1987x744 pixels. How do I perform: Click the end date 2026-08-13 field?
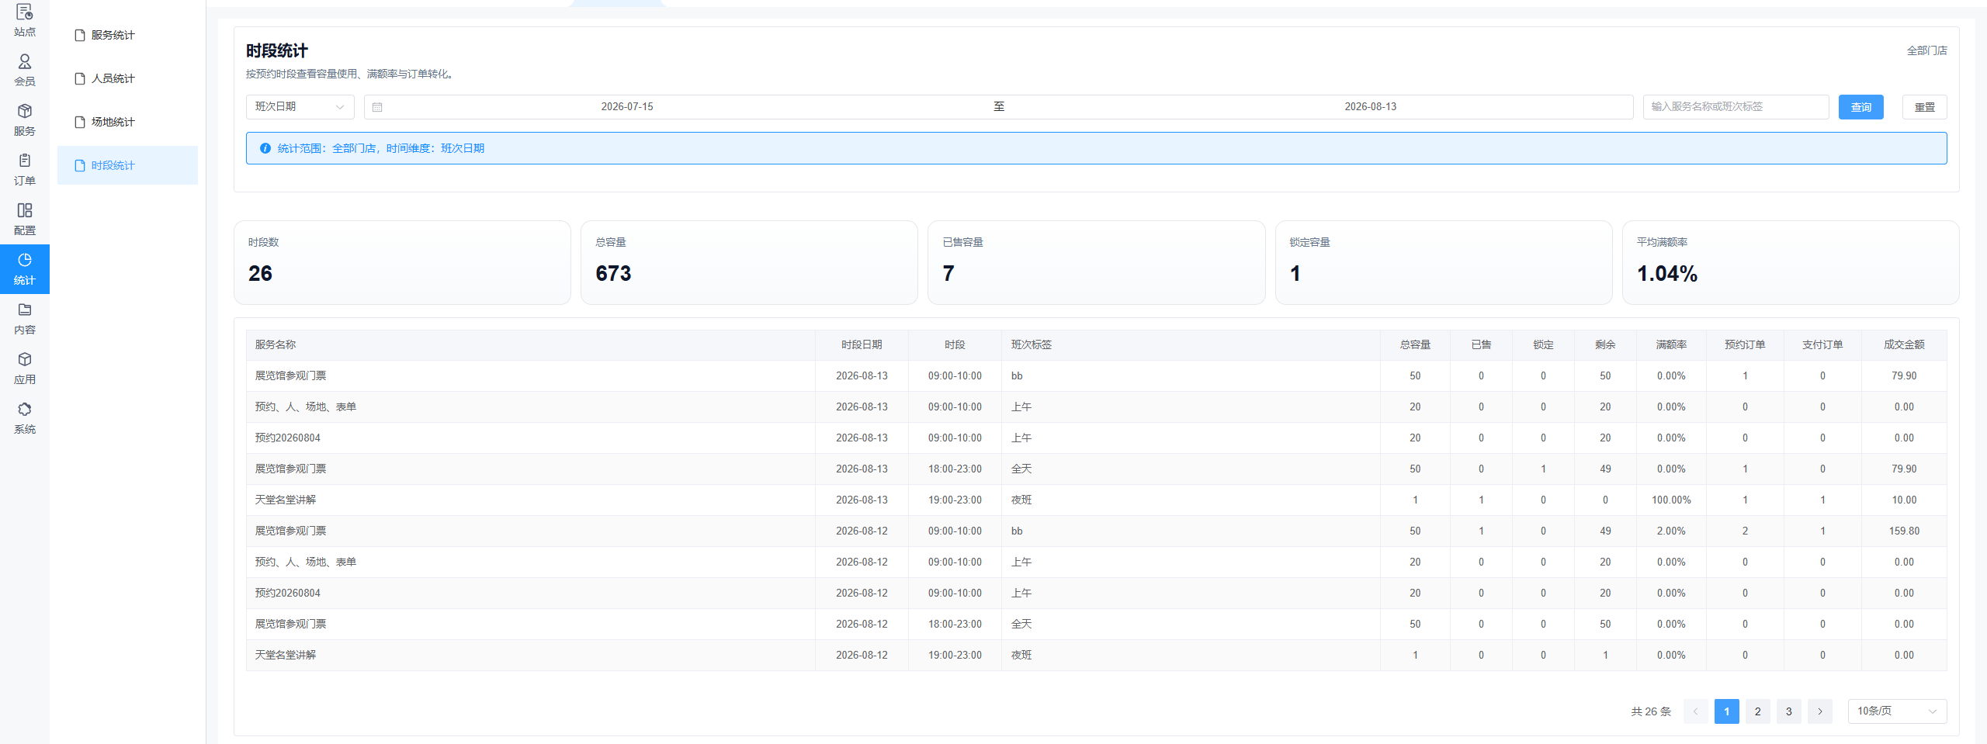(x=1370, y=107)
